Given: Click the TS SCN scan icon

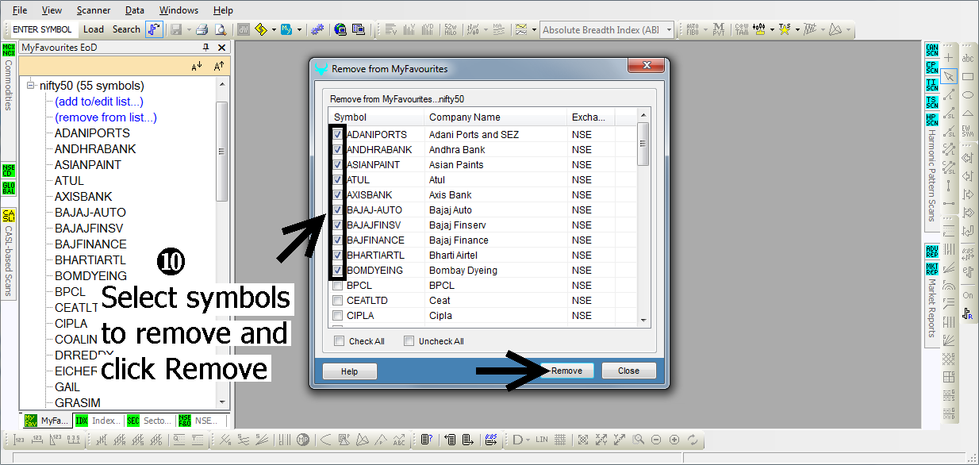Looking at the screenshot, I should pos(931,102).
